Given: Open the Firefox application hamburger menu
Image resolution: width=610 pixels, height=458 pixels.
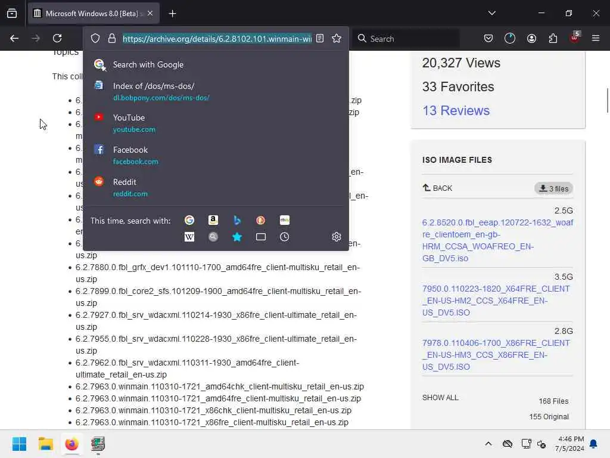Looking at the screenshot, I should coord(596,38).
